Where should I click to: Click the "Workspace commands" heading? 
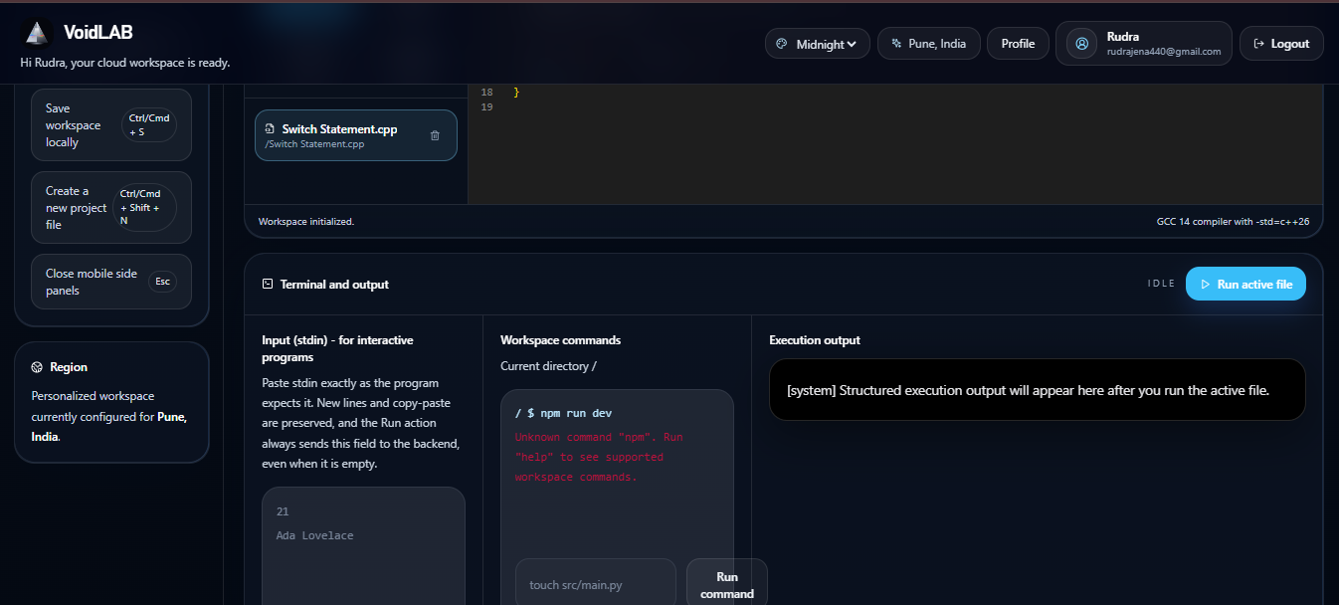560,340
